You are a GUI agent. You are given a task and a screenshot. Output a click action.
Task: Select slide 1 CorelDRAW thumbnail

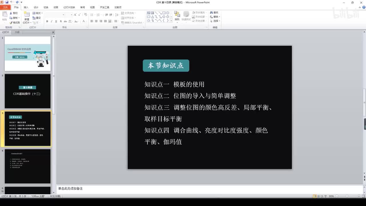click(x=27, y=54)
